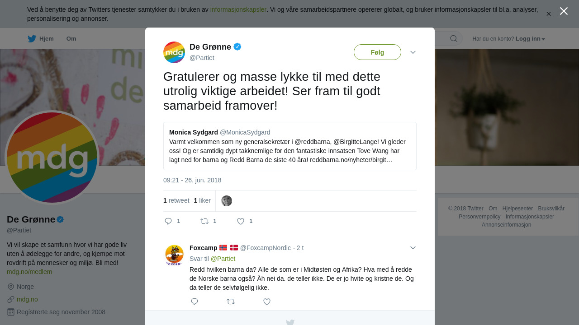The image size is (579, 325).
Task: Open quoted tweet by Monica Sydgard
Action: tap(290, 146)
